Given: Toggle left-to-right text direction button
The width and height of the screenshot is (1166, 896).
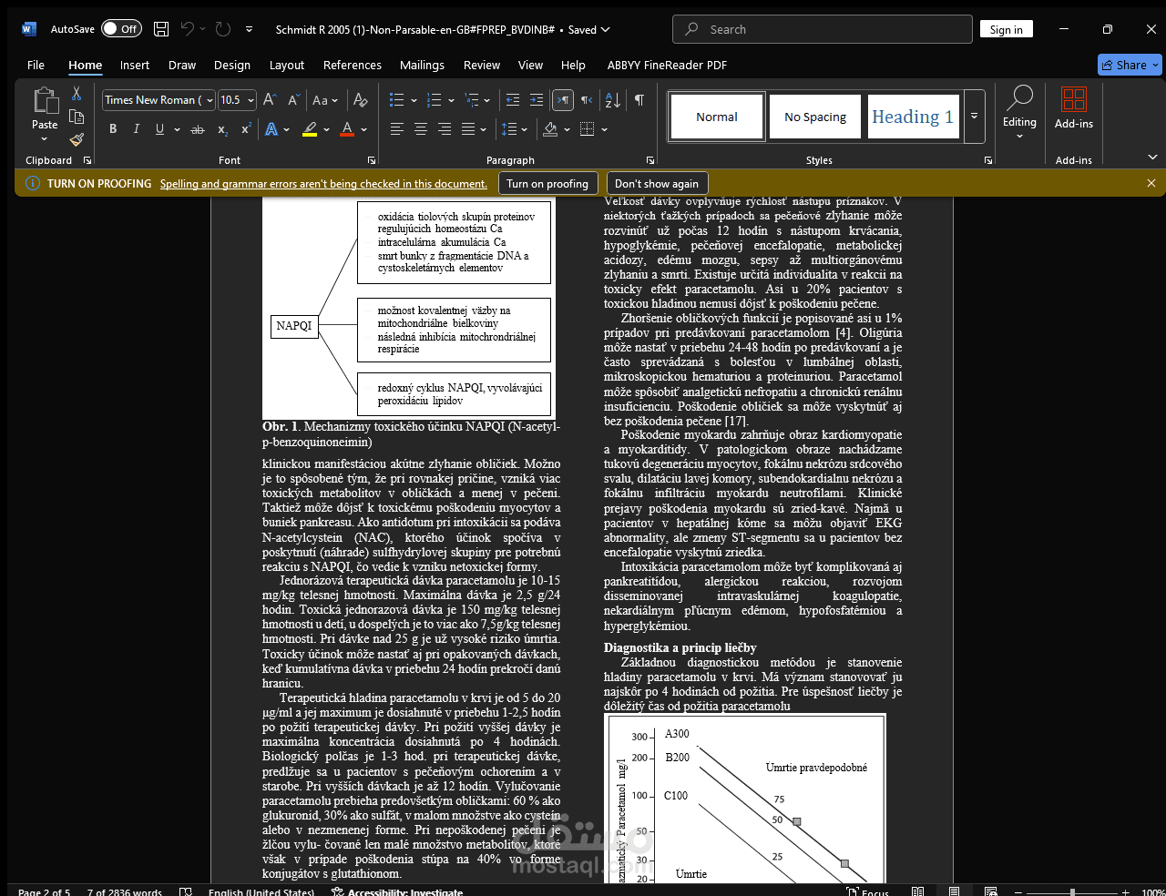Looking at the screenshot, I should click(x=563, y=100).
